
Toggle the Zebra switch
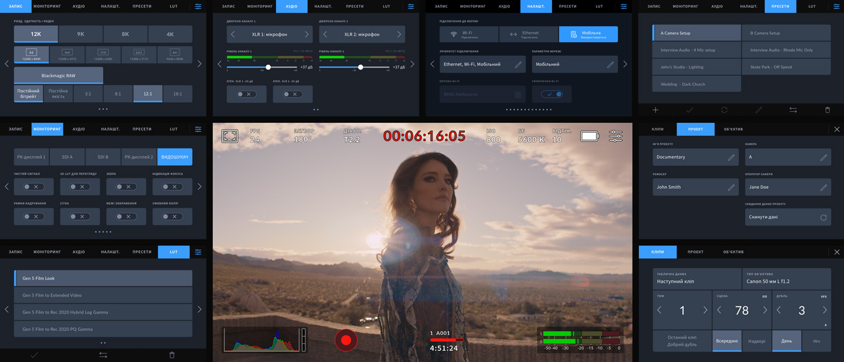pyautogui.click(x=126, y=187)
